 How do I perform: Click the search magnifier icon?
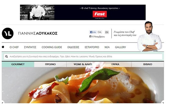pyautogui.click(x=7, y=56)
